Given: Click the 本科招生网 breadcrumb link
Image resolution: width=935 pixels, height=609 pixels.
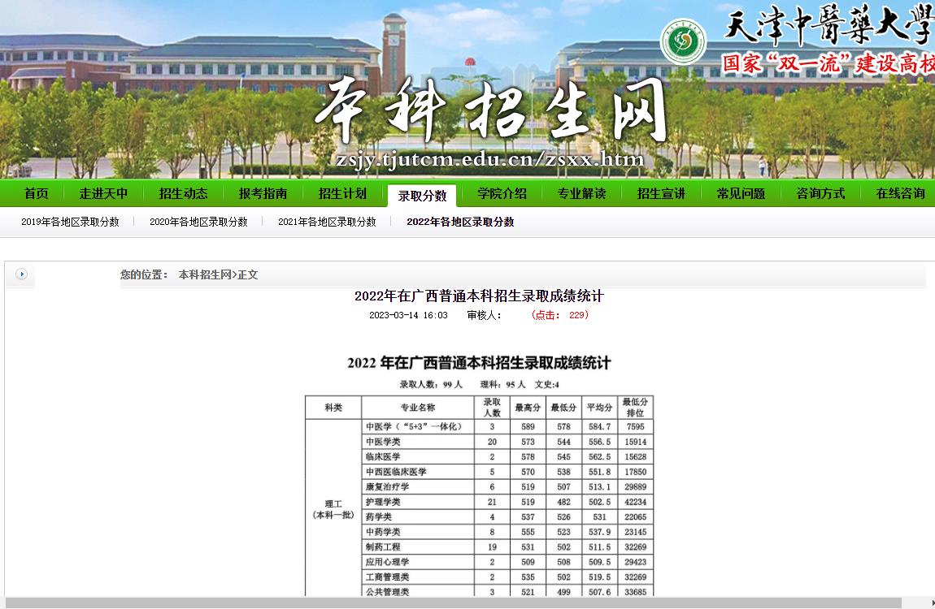Looking at the screenshot, I should coord(205,275).
